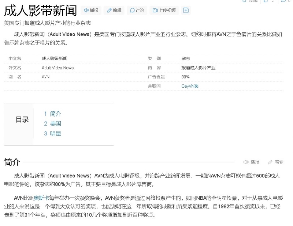Jump to 1 简介 in the table of contents

52,114
